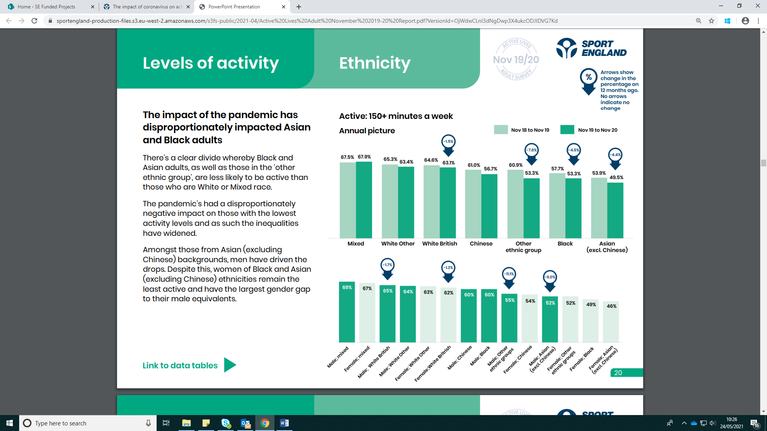Click the Sport England logo
Screen dimensions: 767x431
[592, 48]
